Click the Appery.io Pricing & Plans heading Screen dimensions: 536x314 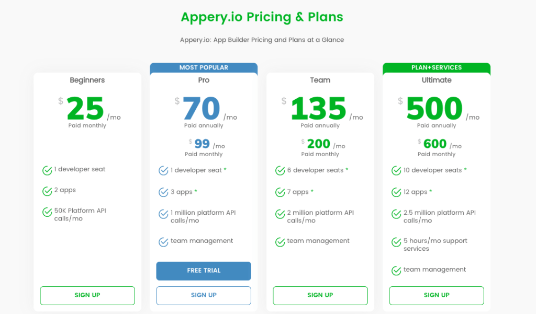[x=262, y=17]
